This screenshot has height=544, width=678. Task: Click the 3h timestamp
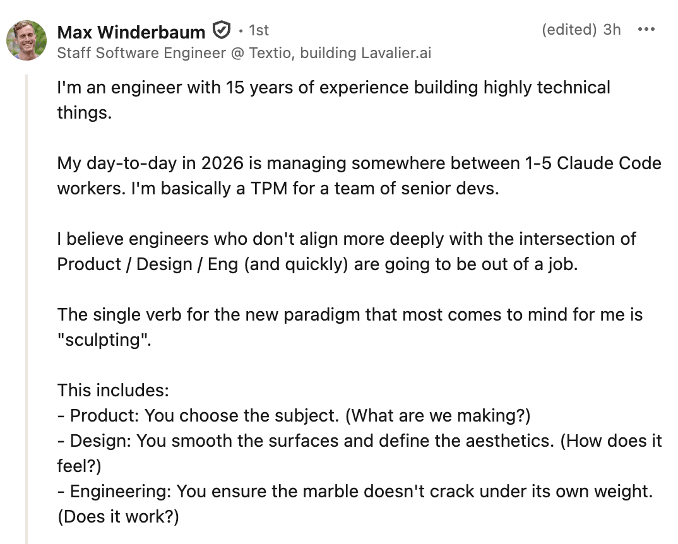[612, 30]
